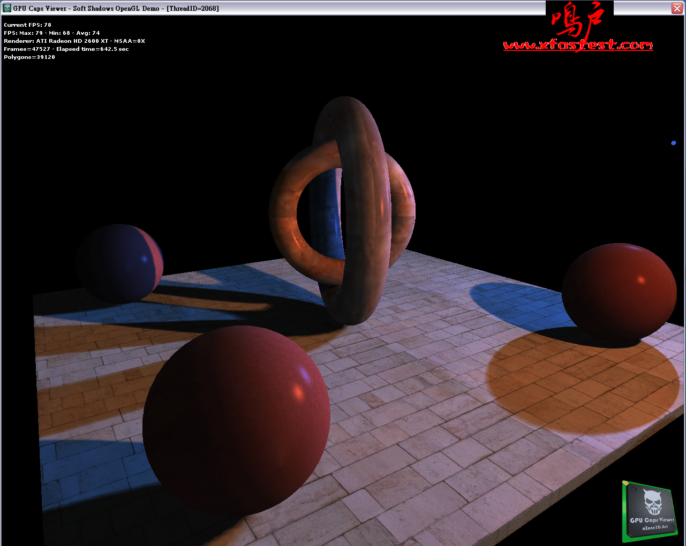
Task: Open the www.xfastest.com watermark link
Action: 578,45
